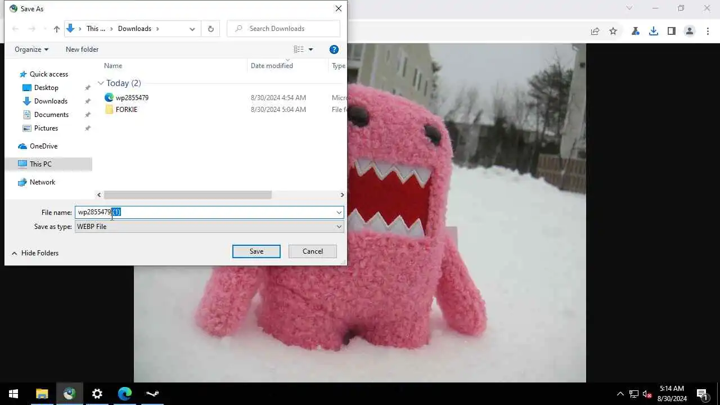Image resolution: width=720 pixels, height=405 pixels.
Task: Bookmark this page with star icon
Action: pyautogui.click(x=613, y=31)
